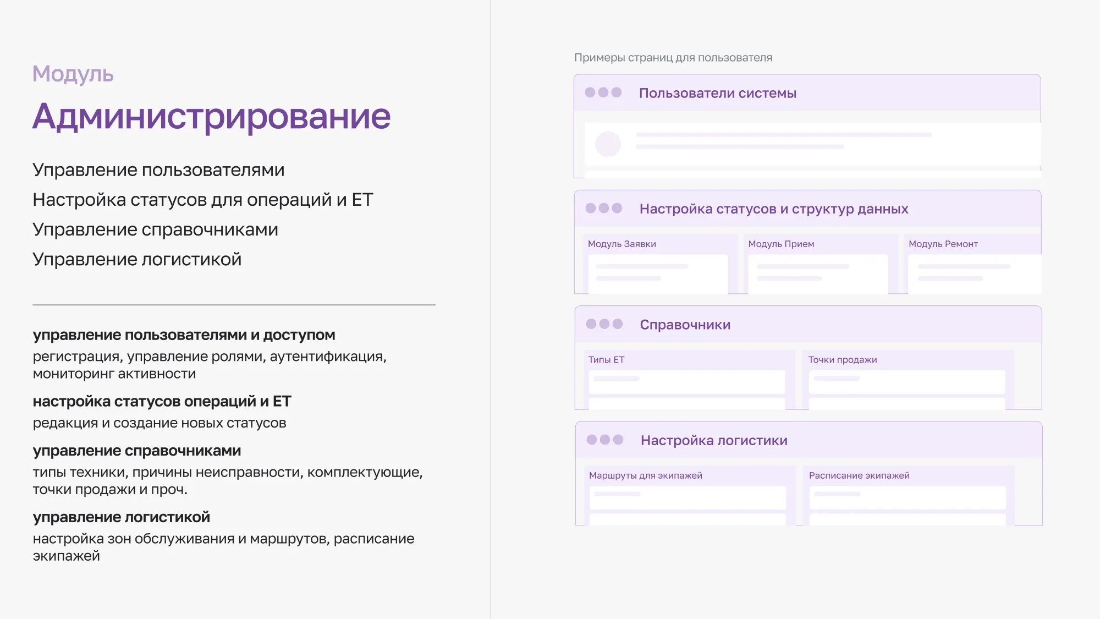Open the Модуль Ремонт card
Image resolution: width=1100 pixels, height=619 pixels.
click(976, 264)
